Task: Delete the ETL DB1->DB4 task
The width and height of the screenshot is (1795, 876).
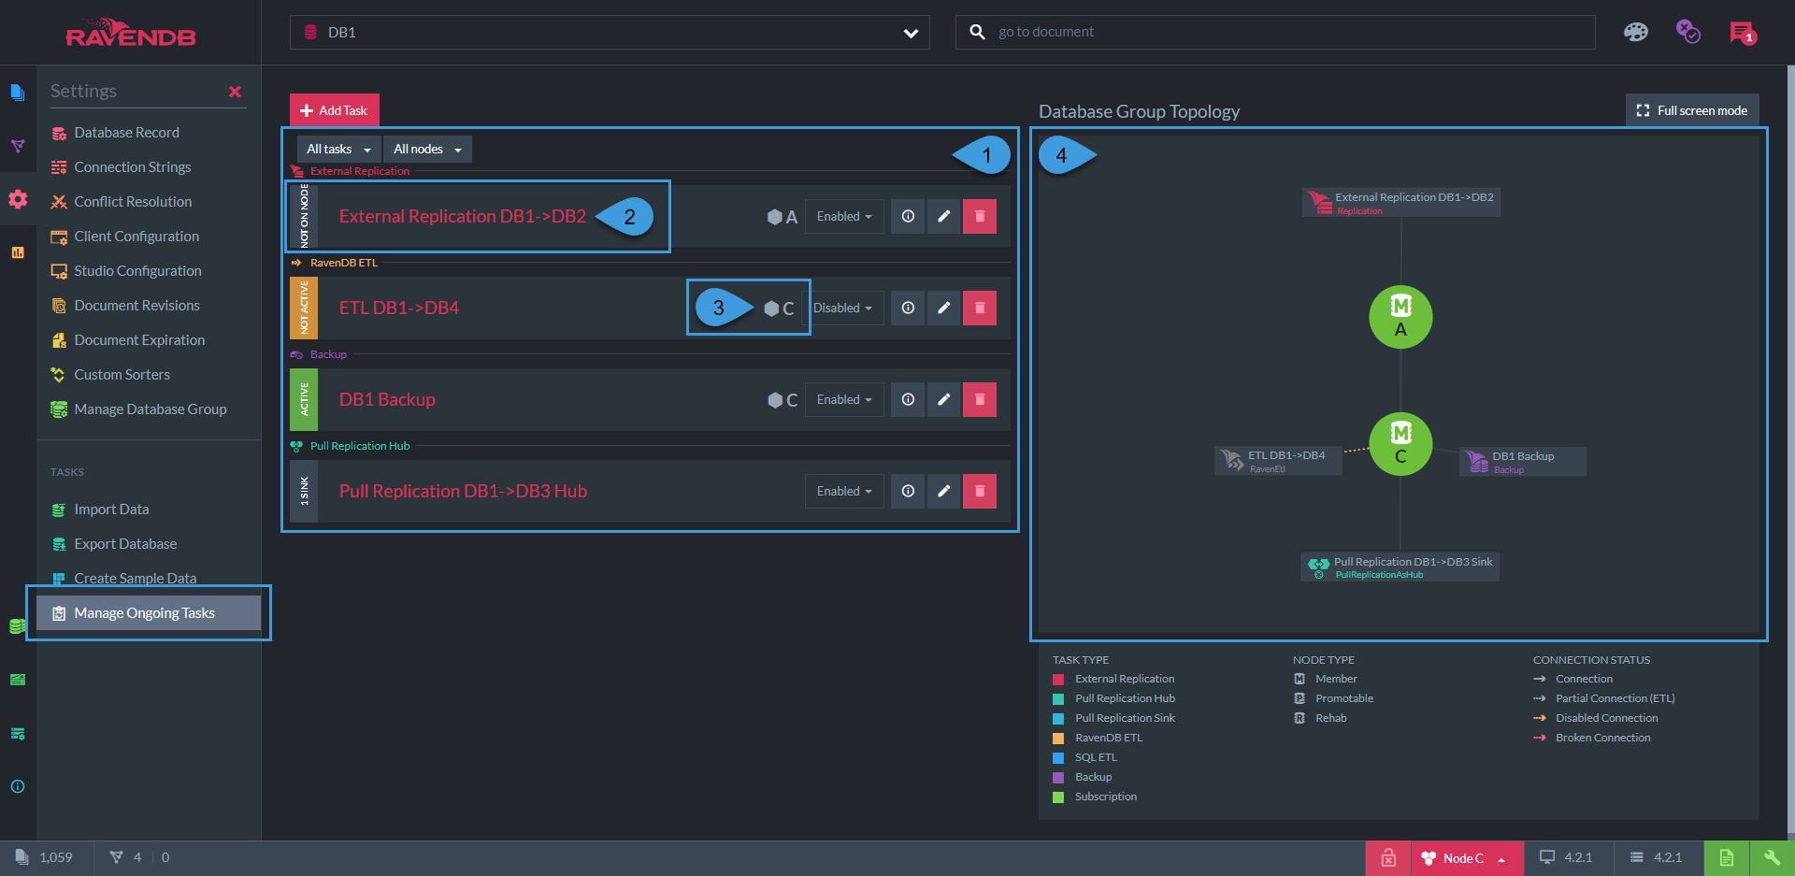Action: 980,308
